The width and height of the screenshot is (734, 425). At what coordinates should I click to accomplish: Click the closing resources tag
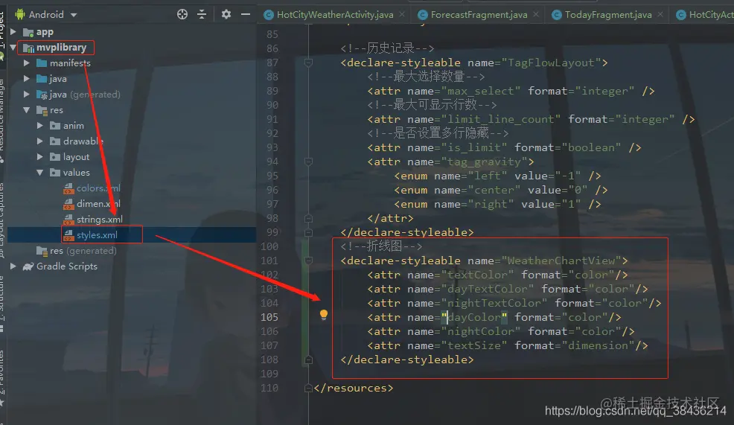354,388
